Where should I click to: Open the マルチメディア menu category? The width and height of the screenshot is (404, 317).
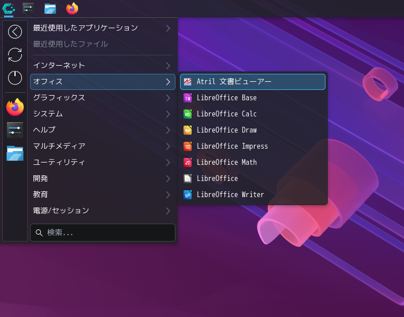tap(103, 146)
